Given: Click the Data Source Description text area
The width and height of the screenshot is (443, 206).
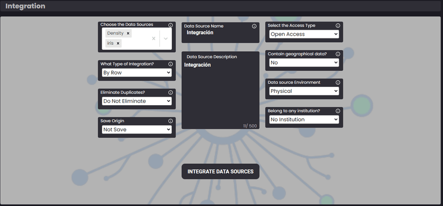Looking at the screenshot, I should (x=220, y=92).
